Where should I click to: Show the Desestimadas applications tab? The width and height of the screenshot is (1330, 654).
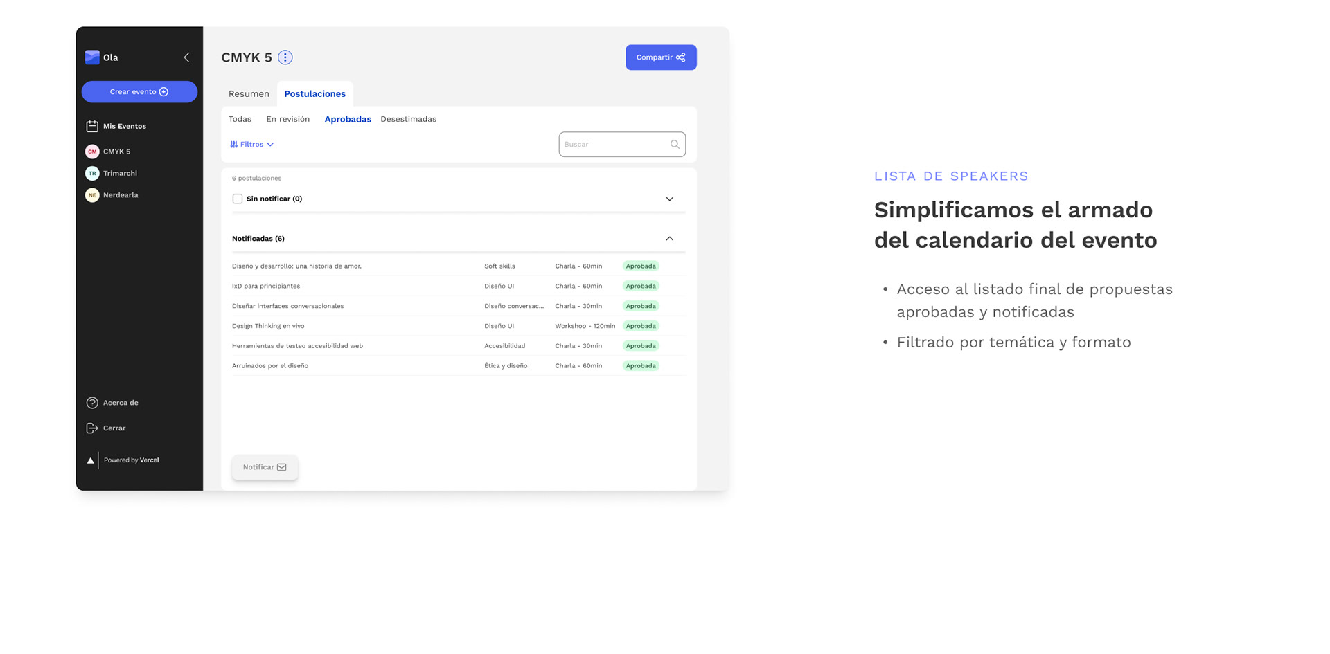pos(408,120)
